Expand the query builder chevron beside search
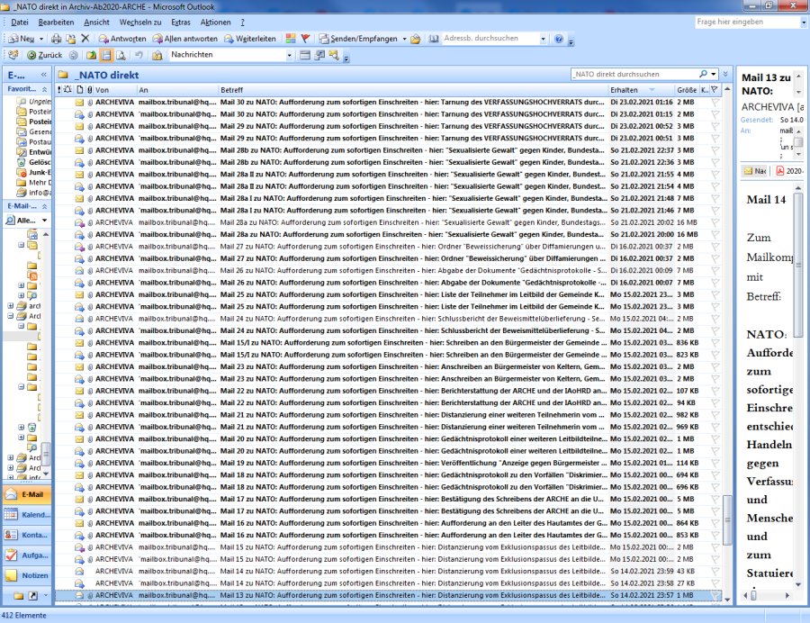This screenshot has height=623, width=810. (725, 74)
